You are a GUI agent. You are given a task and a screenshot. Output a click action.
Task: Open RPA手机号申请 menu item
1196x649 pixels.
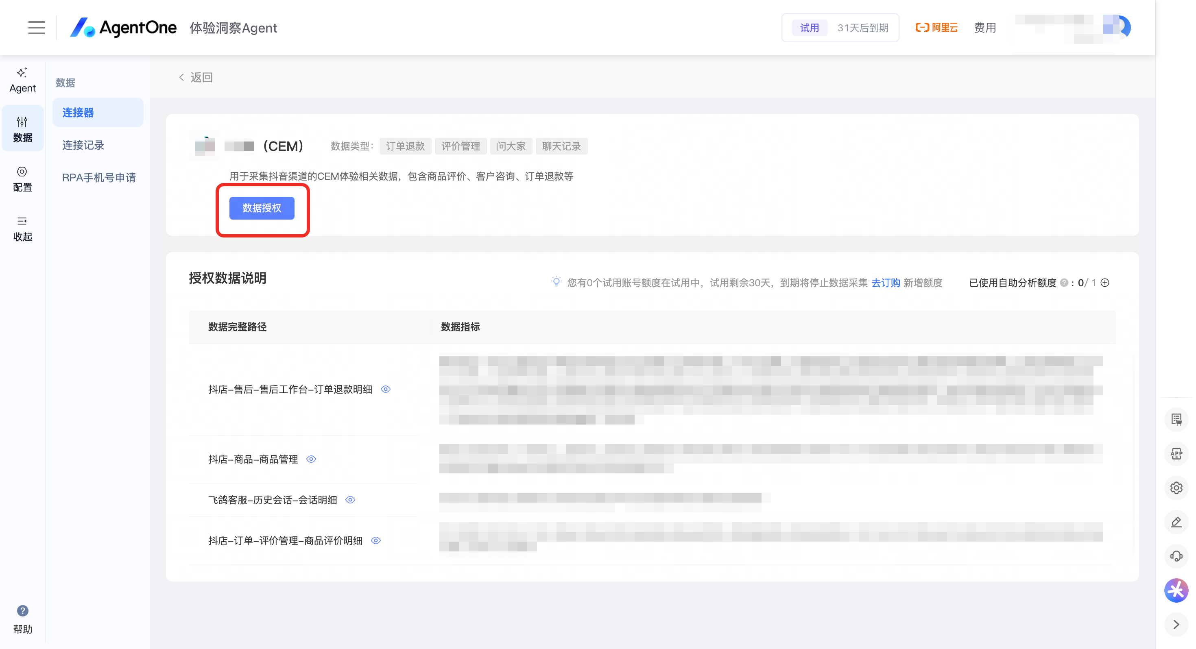(x=98, y=177)
